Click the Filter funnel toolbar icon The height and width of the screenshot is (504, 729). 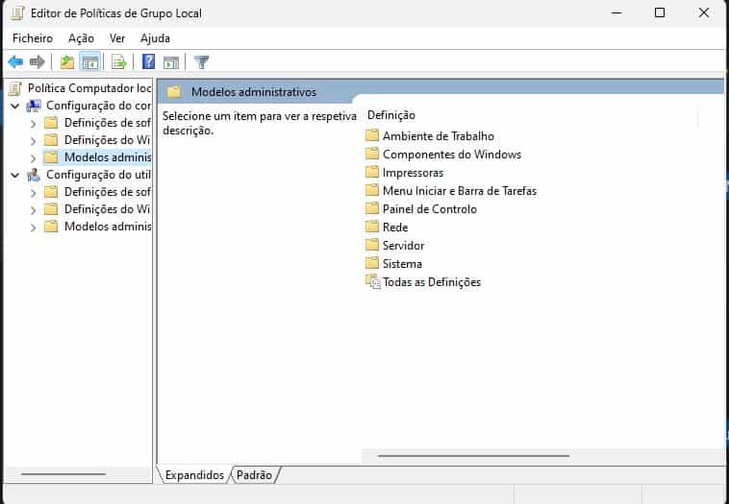tap(201, 62)
